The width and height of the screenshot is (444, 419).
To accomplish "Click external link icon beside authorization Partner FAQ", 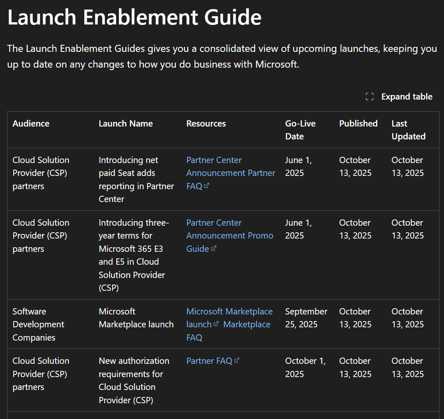I will [237, 361].
